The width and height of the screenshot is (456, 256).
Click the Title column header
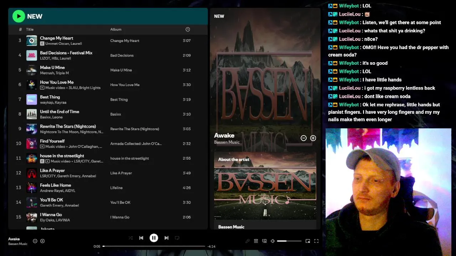point(30,30)
